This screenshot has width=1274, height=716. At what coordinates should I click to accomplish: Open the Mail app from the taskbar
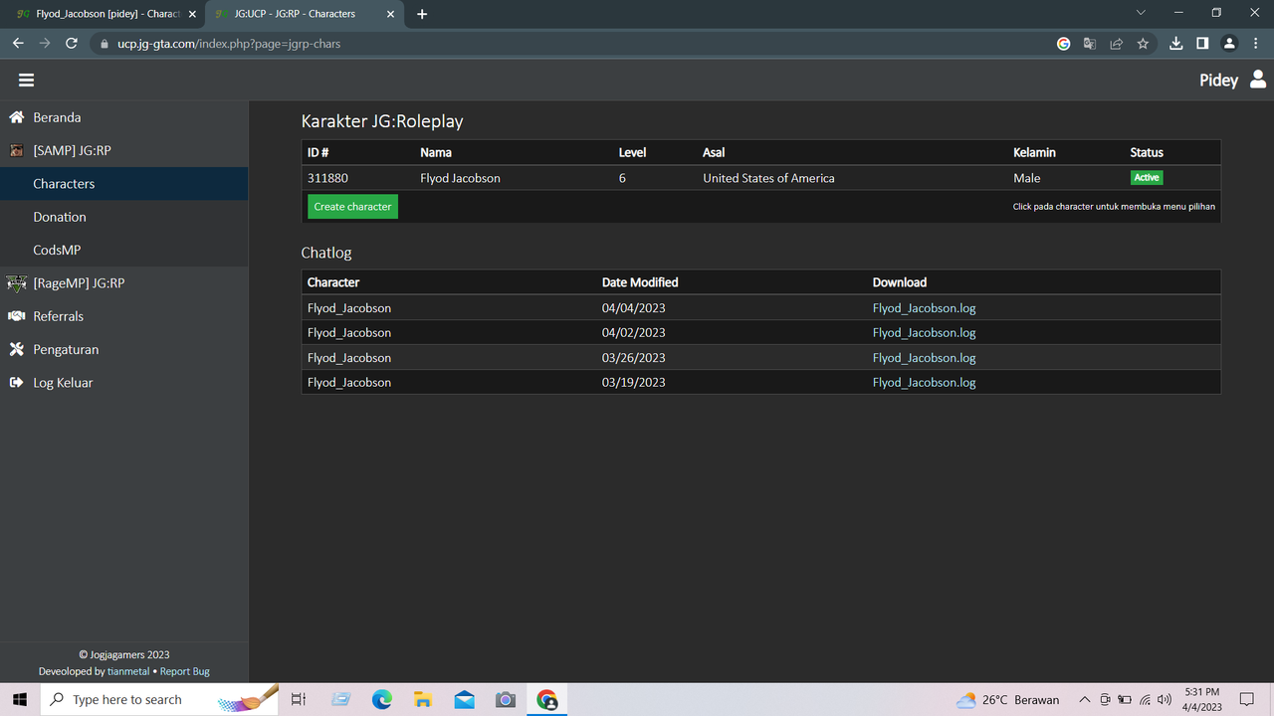tap(465, 700)
